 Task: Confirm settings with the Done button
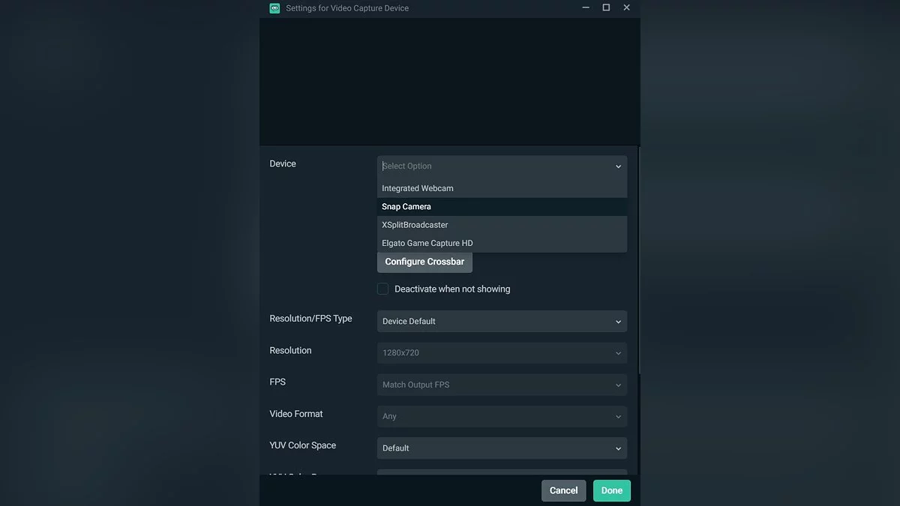(x=612, y=491)
